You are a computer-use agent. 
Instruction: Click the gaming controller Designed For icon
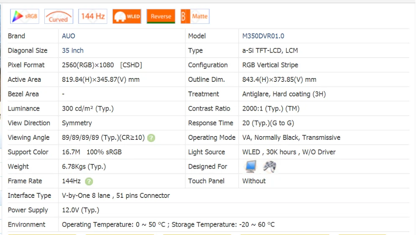[x=270, y=167]
